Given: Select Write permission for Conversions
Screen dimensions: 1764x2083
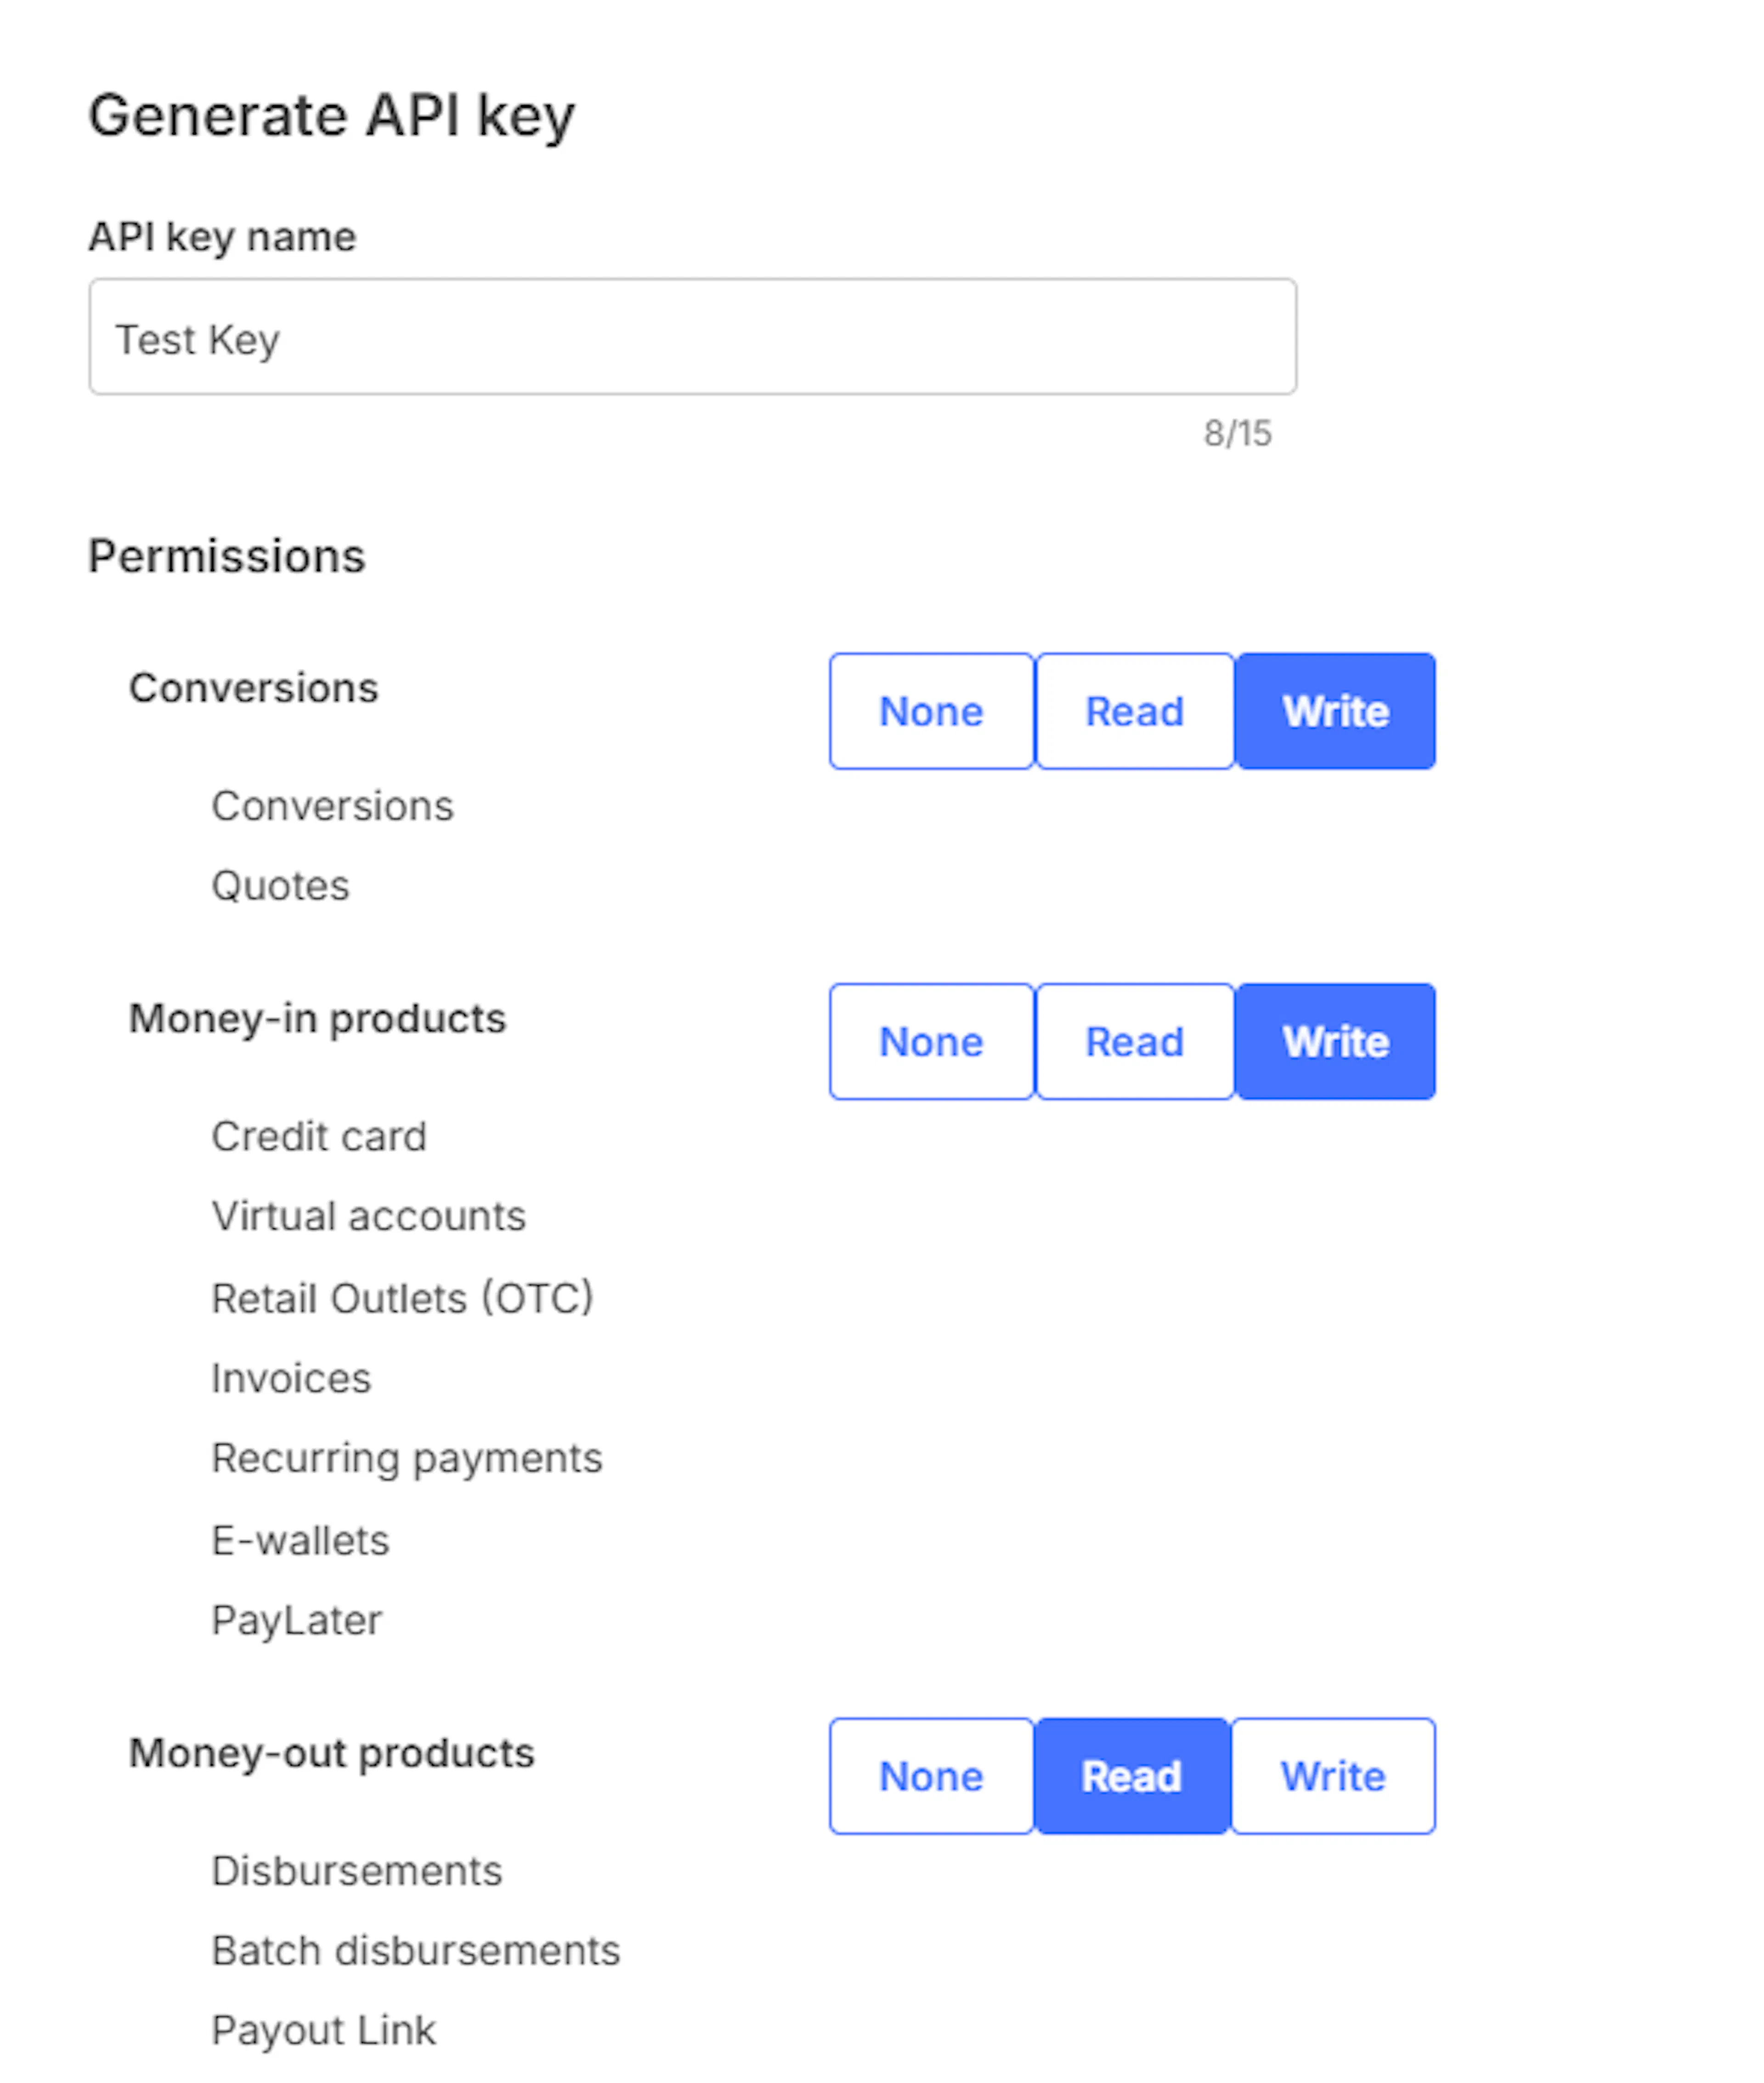Looking at the screenshot, I should [x=1335, y=711].
